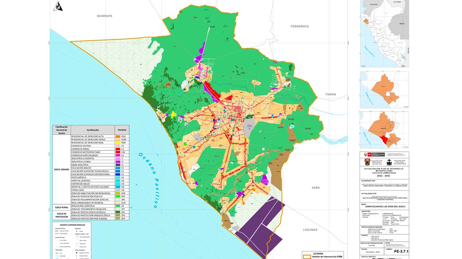Expand the SUELO RURAL classification group
This screenshot has width=462, height=259.
tap(61, 207)
